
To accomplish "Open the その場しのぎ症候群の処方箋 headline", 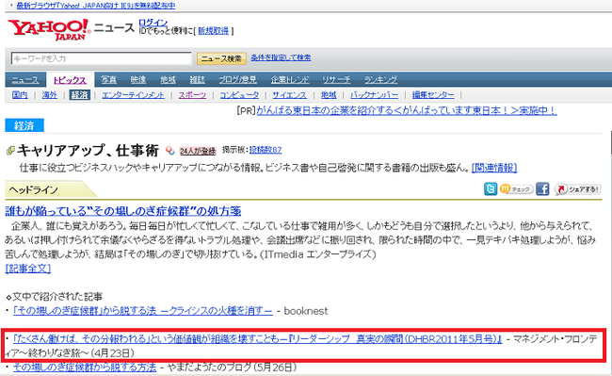I will [x=123, y=211].
